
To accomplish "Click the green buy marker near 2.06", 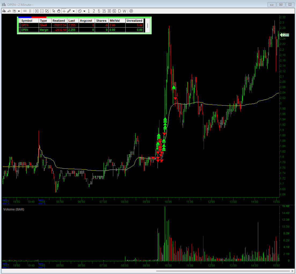I will (174, 87).
